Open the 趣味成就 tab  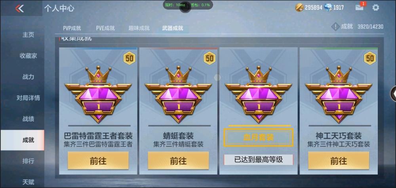point(139,28)
